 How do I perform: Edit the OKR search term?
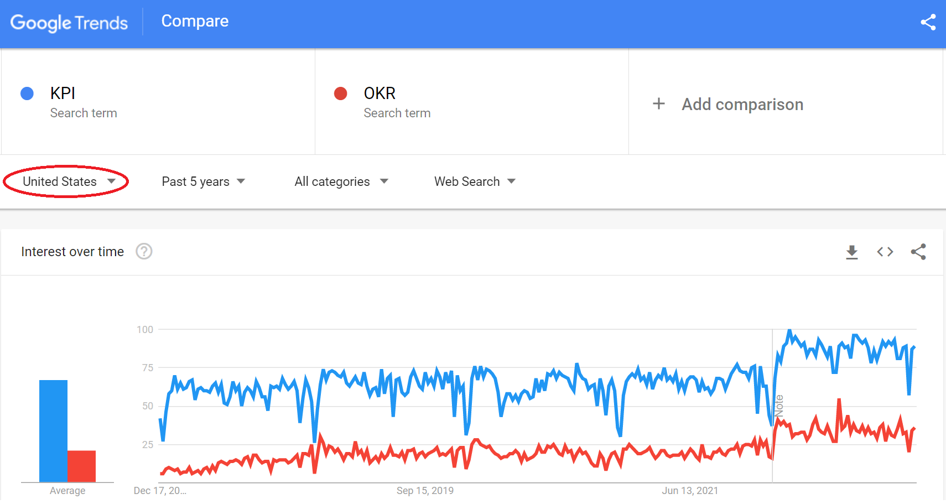click(x=380, y=93)
